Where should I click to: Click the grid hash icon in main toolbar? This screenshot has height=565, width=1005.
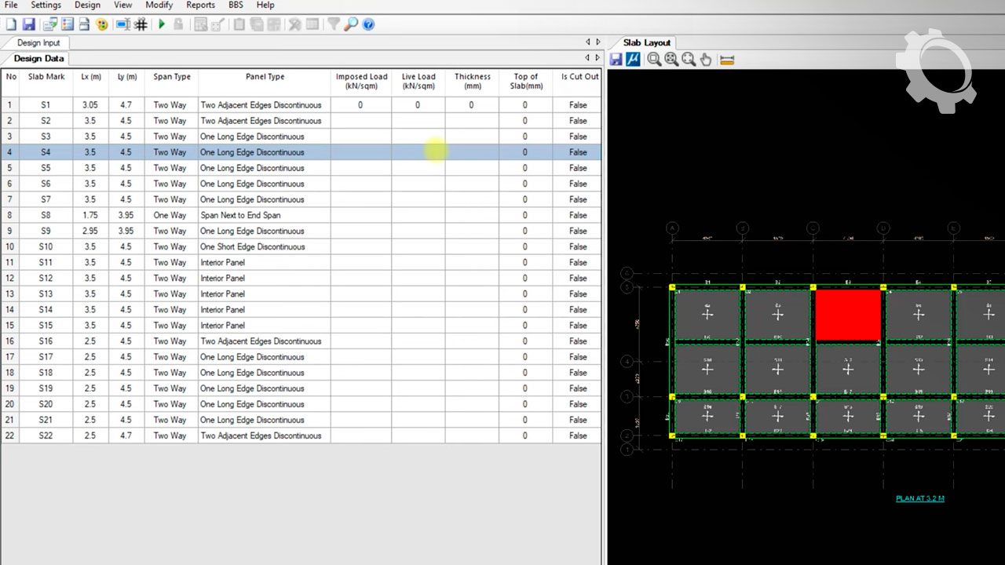click(x=141, y=24)
